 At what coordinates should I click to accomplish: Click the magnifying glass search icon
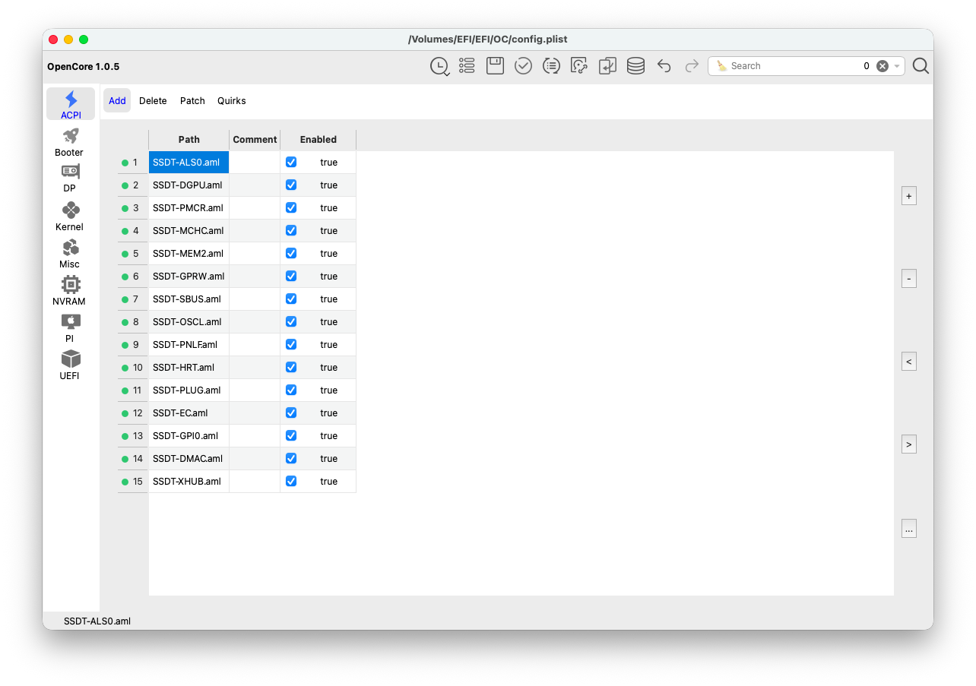click(921, 66)
